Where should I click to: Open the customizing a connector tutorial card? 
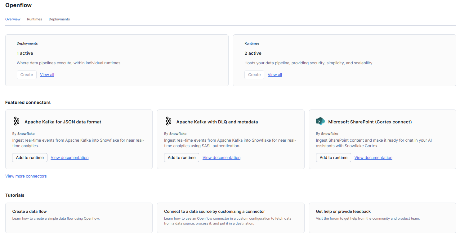(230, 217)
